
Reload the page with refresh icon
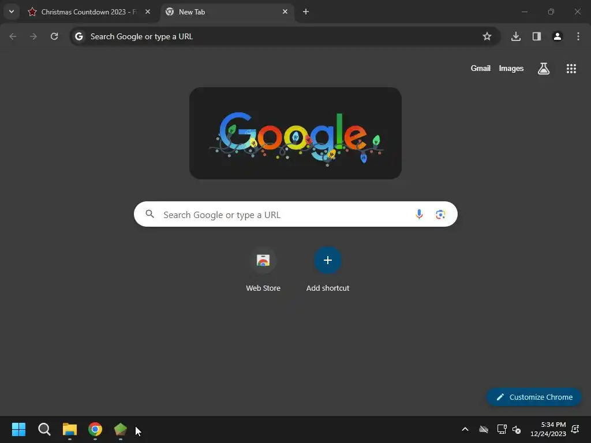[54, 36]
